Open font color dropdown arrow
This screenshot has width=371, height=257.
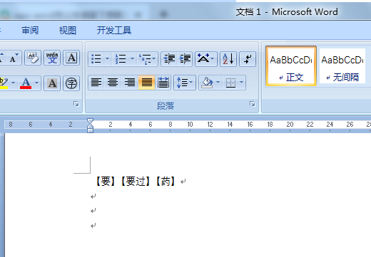(x=37, y=83)
